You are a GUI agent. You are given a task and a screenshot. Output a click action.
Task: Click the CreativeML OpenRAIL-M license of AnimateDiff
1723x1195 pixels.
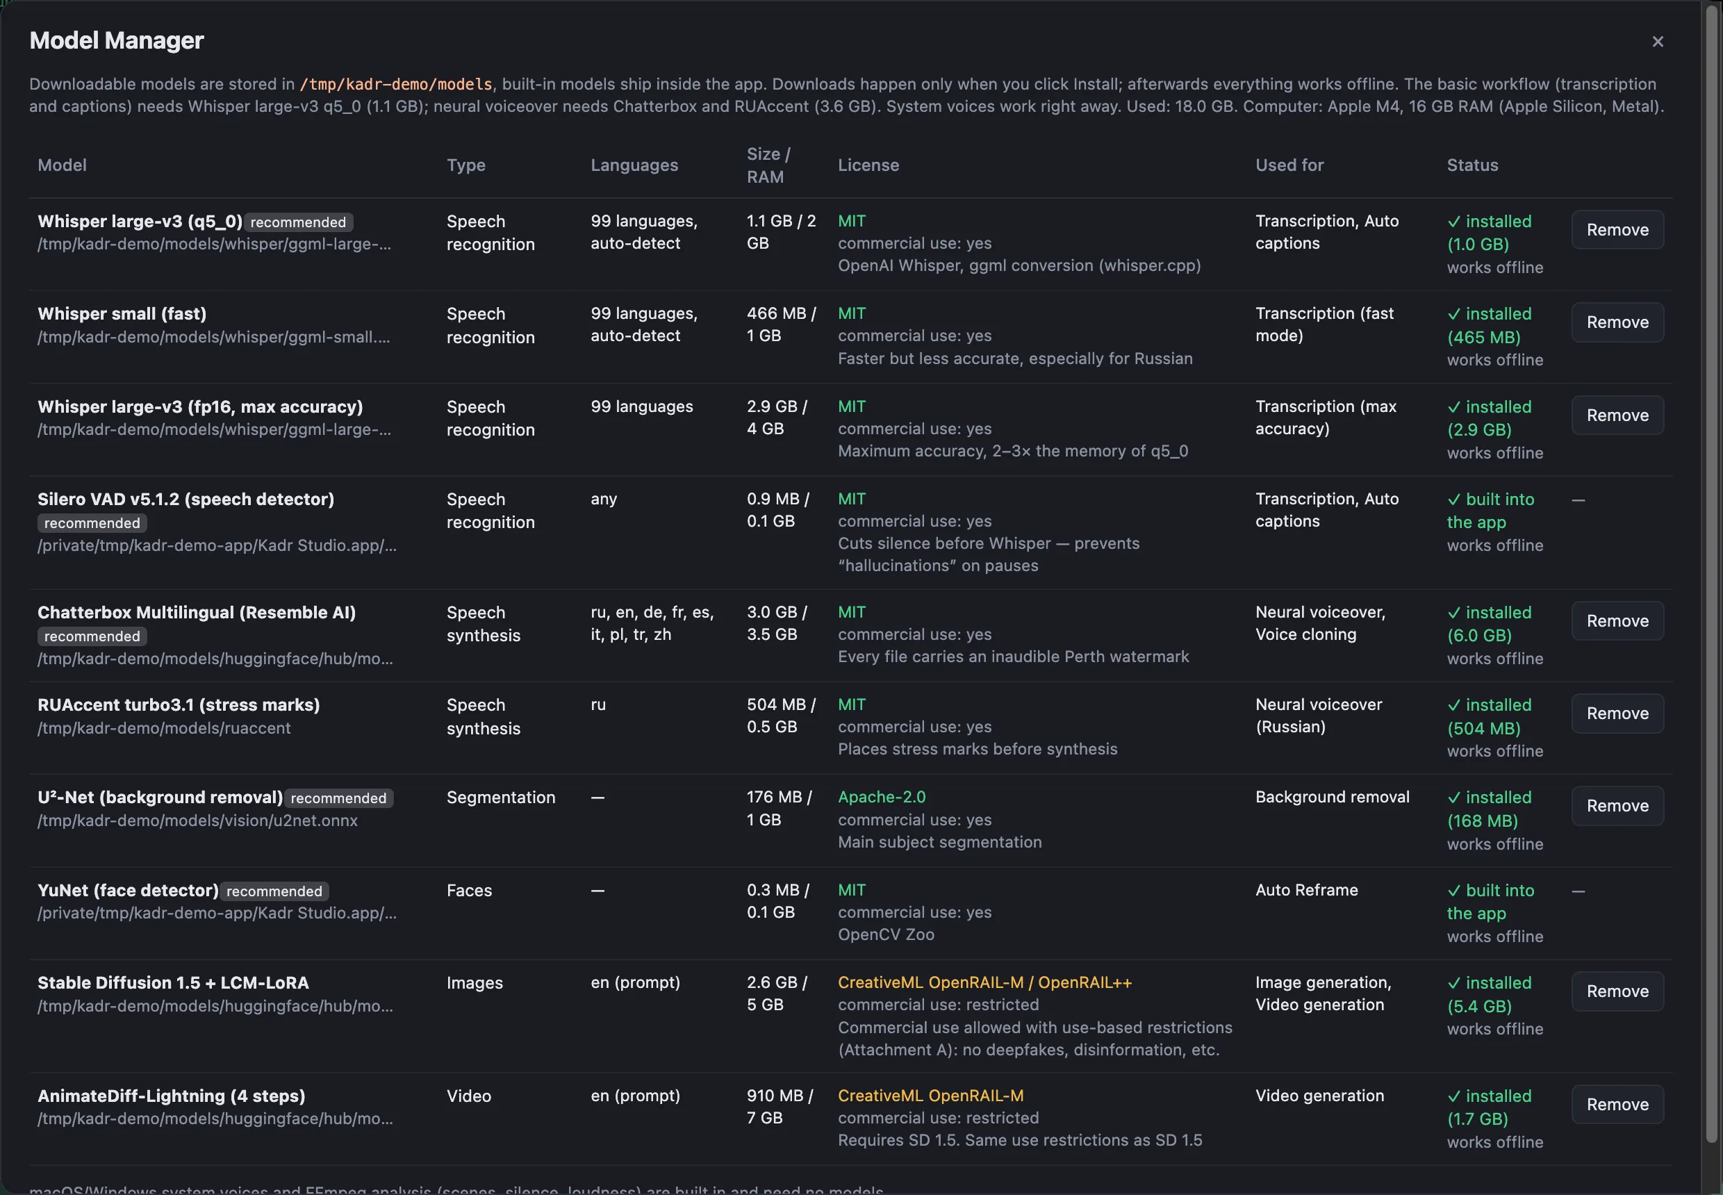click(930, 1096)
